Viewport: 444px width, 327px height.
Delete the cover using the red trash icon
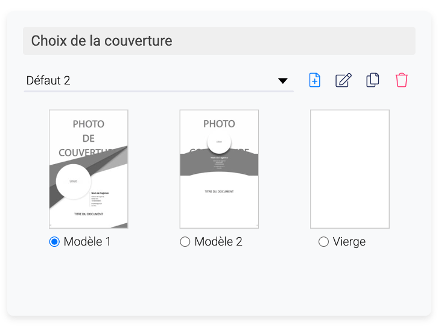(x=402, y=80)
